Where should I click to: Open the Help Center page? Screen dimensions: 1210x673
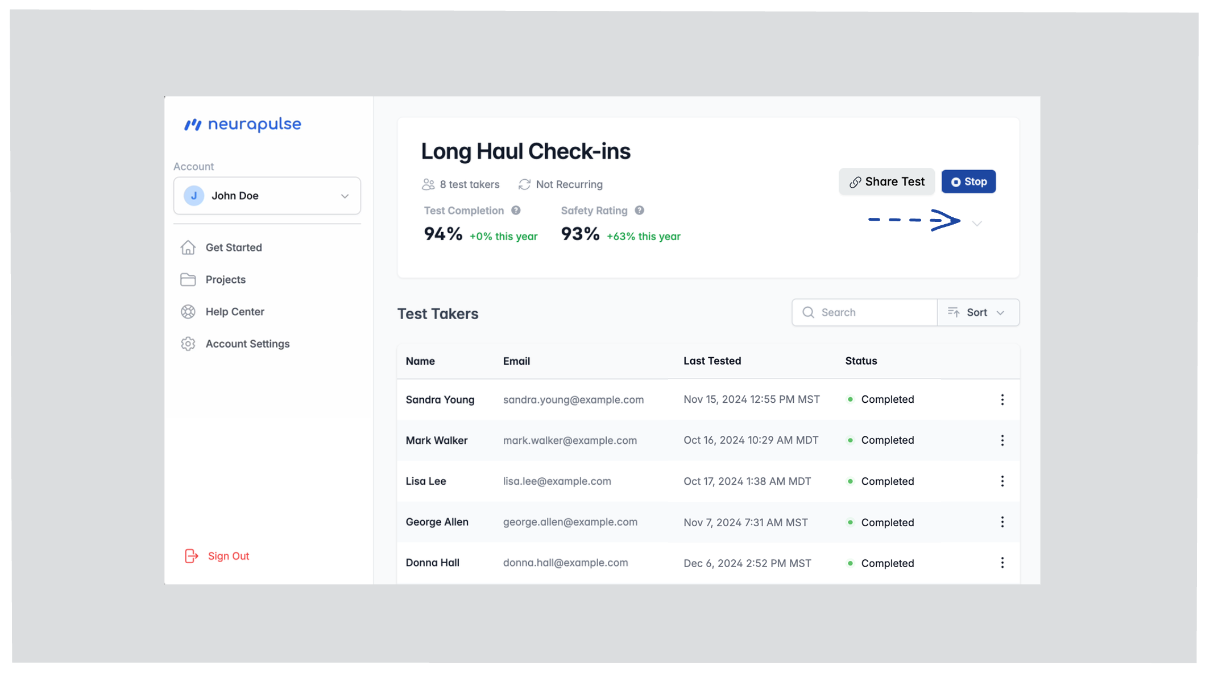[234, 312]
